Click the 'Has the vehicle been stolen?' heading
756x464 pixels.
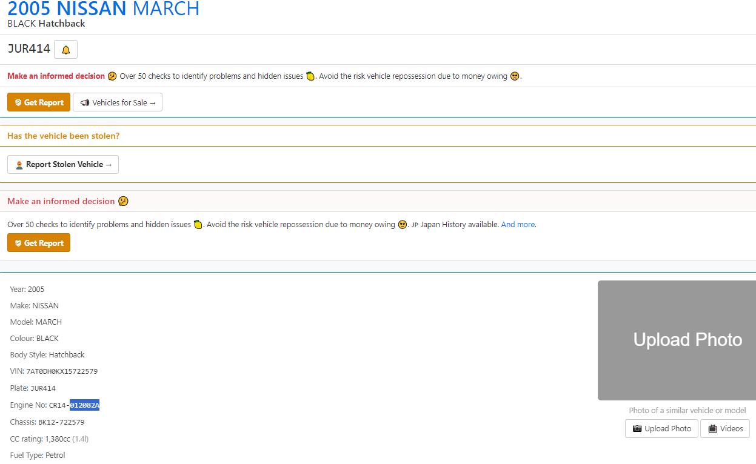coord(63,136)
